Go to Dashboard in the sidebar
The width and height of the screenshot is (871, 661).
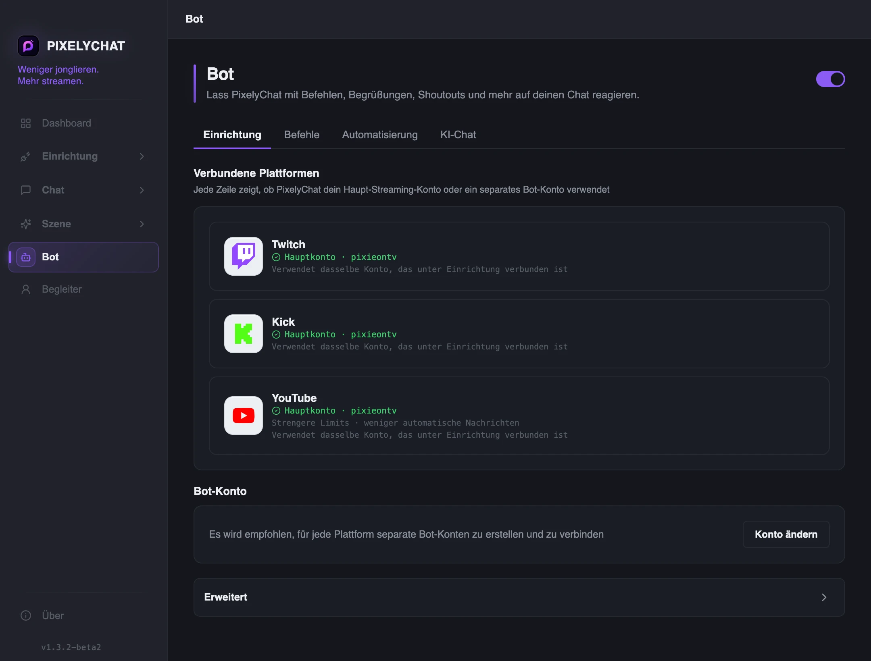coord(83,123)
